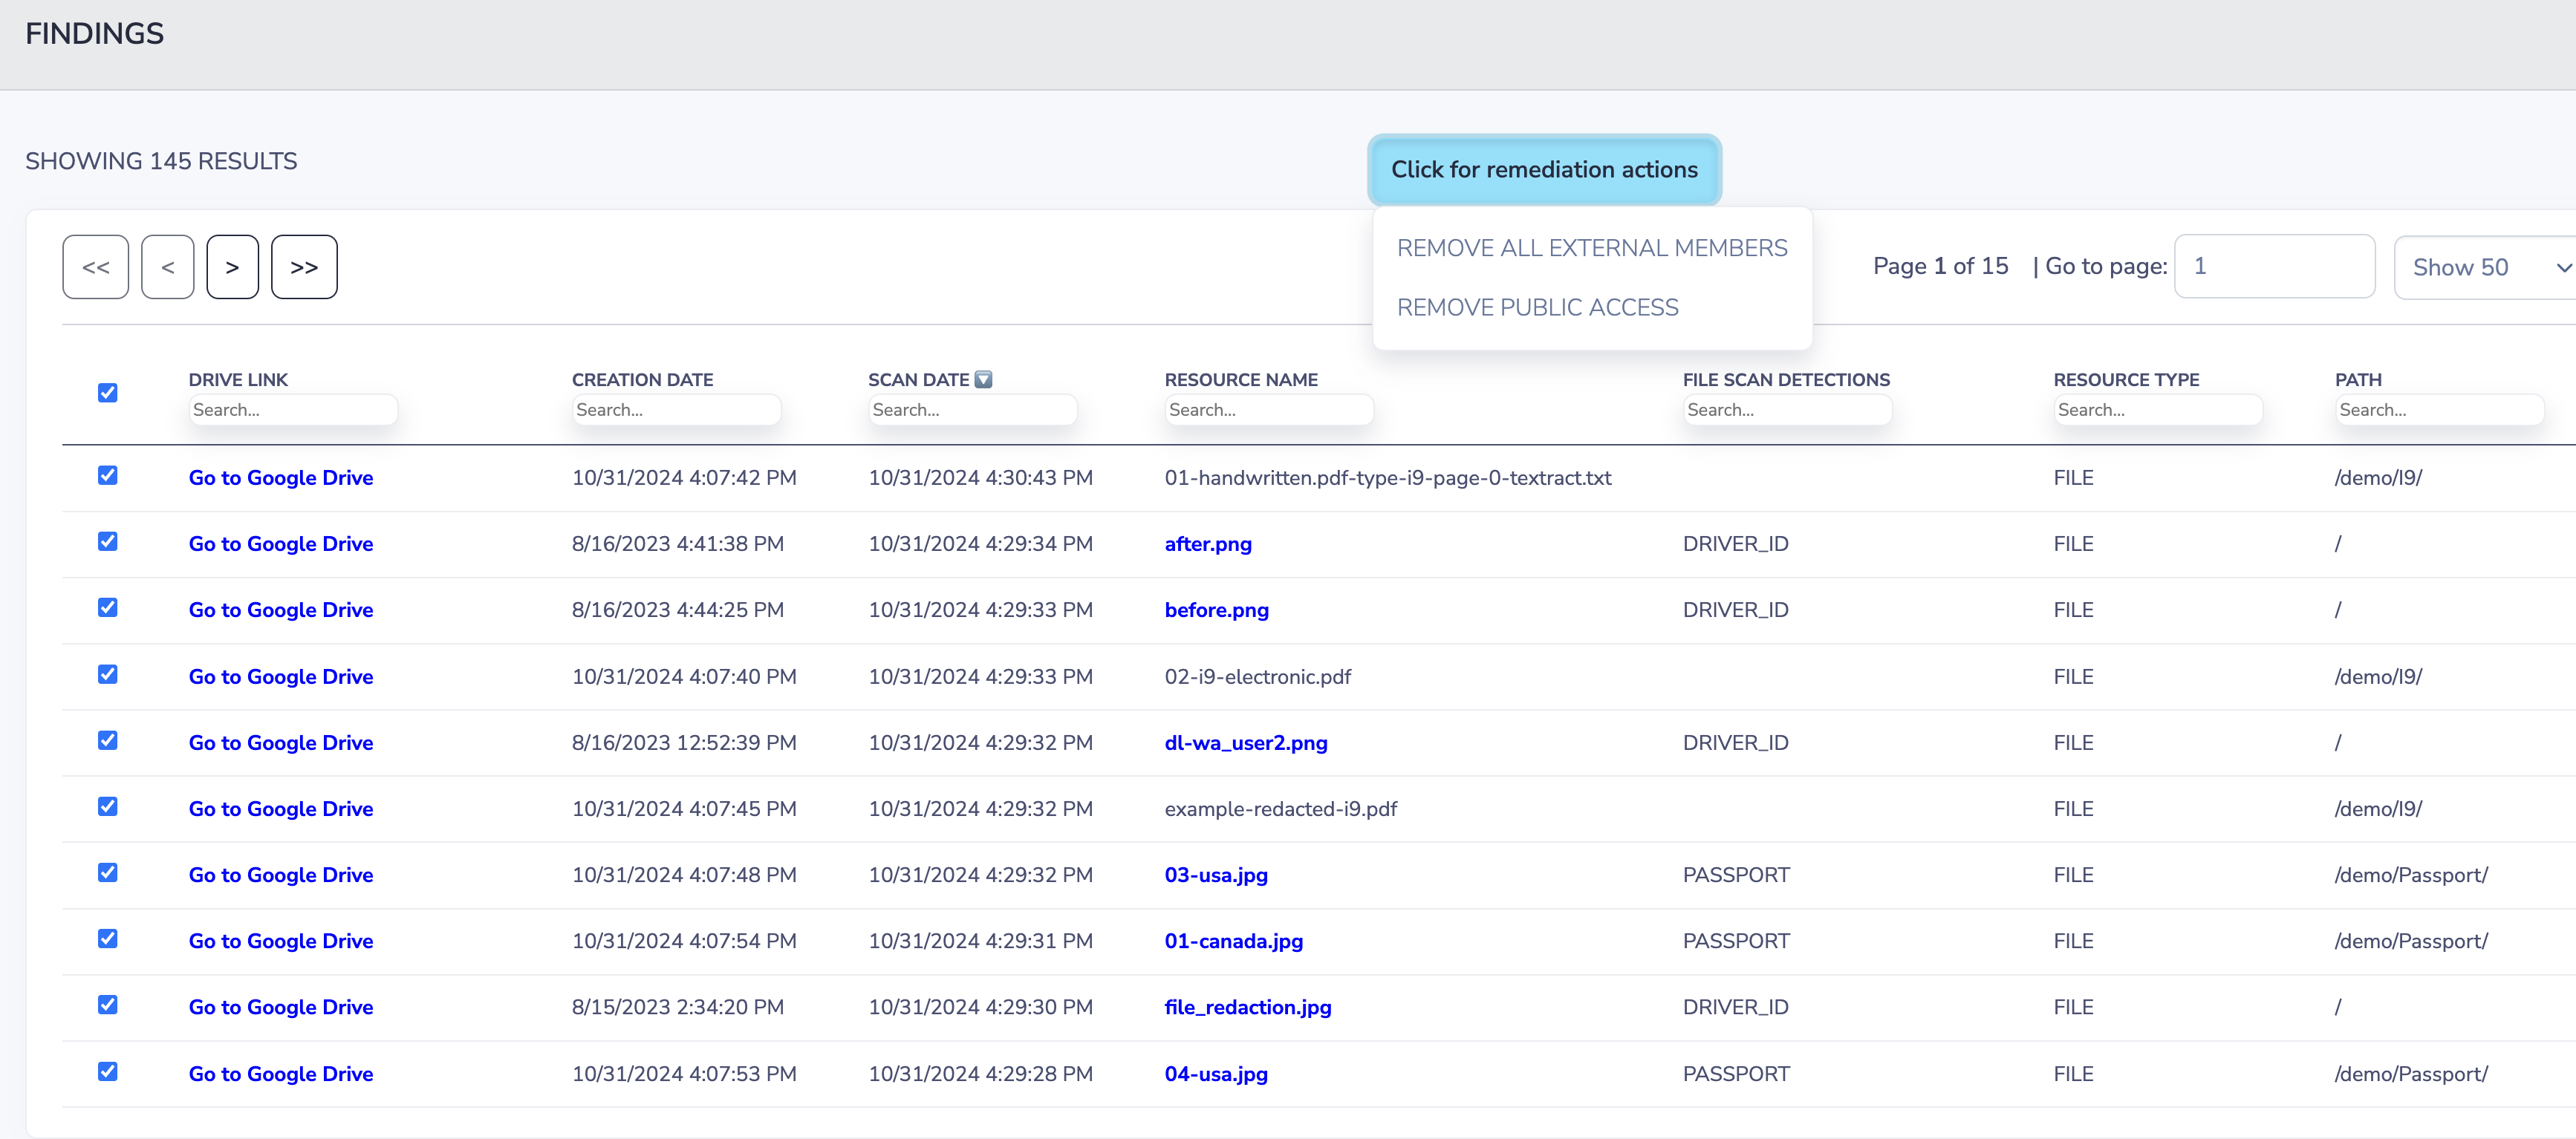Image resolution: width=2576 pixels, height=1139 pixels.
Task: Select Remove Public Access action
Action: [x=1537, y=307]
